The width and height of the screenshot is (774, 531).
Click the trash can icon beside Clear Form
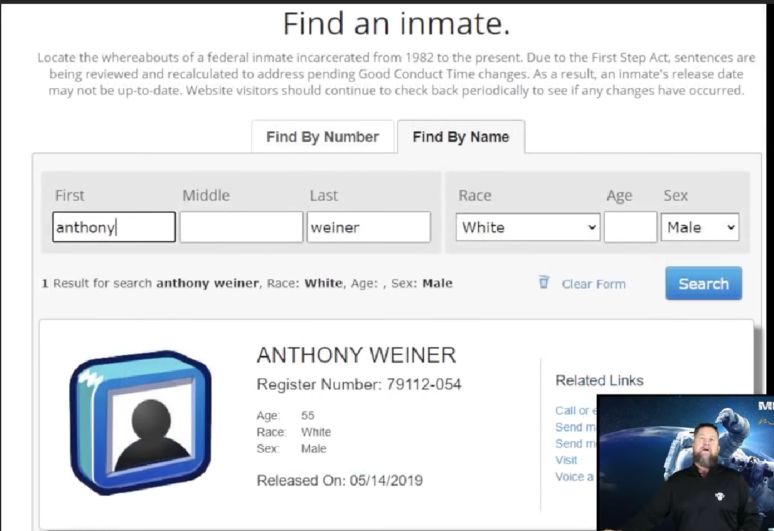[543, 282]
